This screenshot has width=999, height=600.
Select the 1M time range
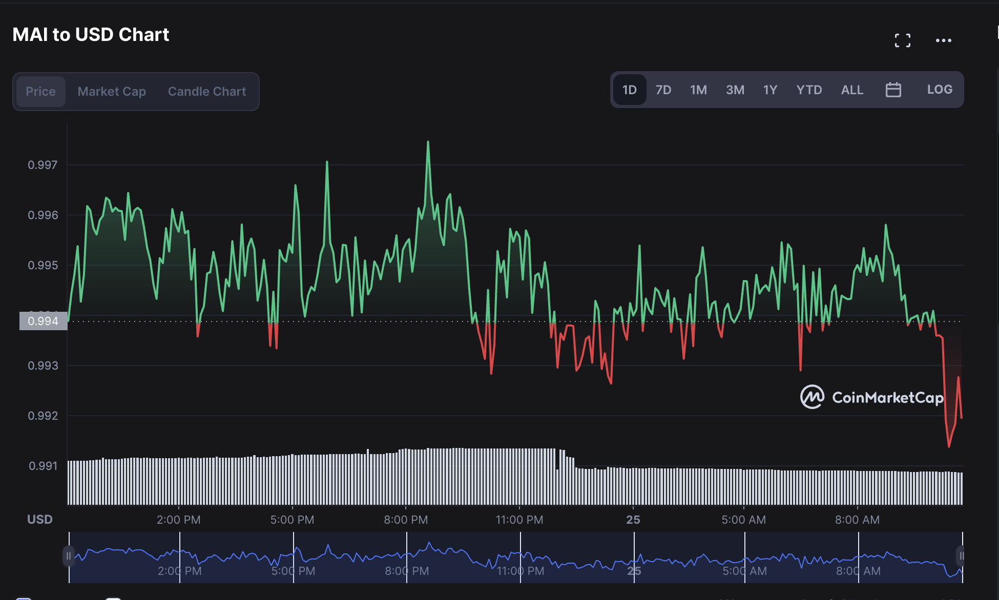coord(698,90)
